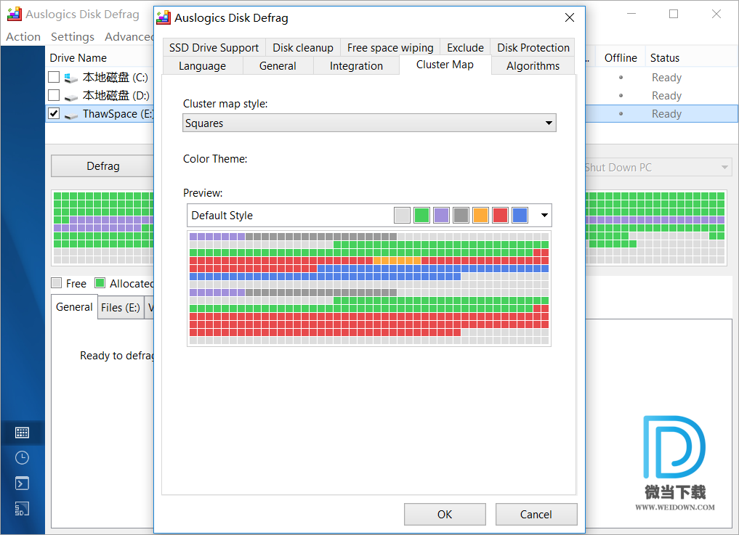Select the General tab in main window
739x535 pixels.
pyautogui.click(x=74, y=307)
